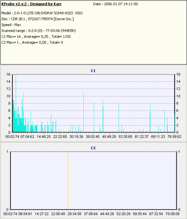Image resolution: width=187 pixels, height=219 pixels.
Task: Click the Disc CDR Daxon Inc. line
Action: [38, 19]
